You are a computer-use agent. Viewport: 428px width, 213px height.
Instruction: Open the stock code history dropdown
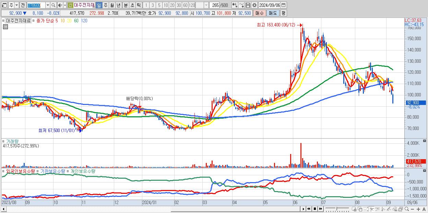pyautogui.click(x=48, y=5)
